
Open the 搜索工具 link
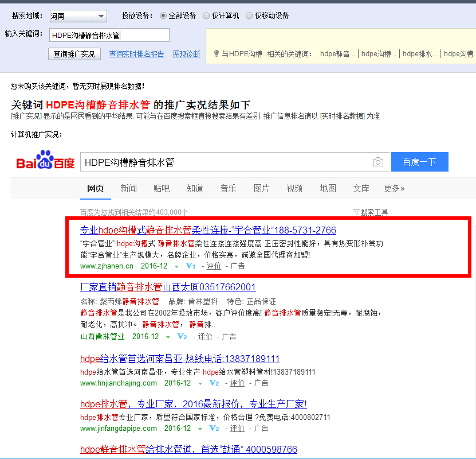pyautogui.click(x=374, y=212)
